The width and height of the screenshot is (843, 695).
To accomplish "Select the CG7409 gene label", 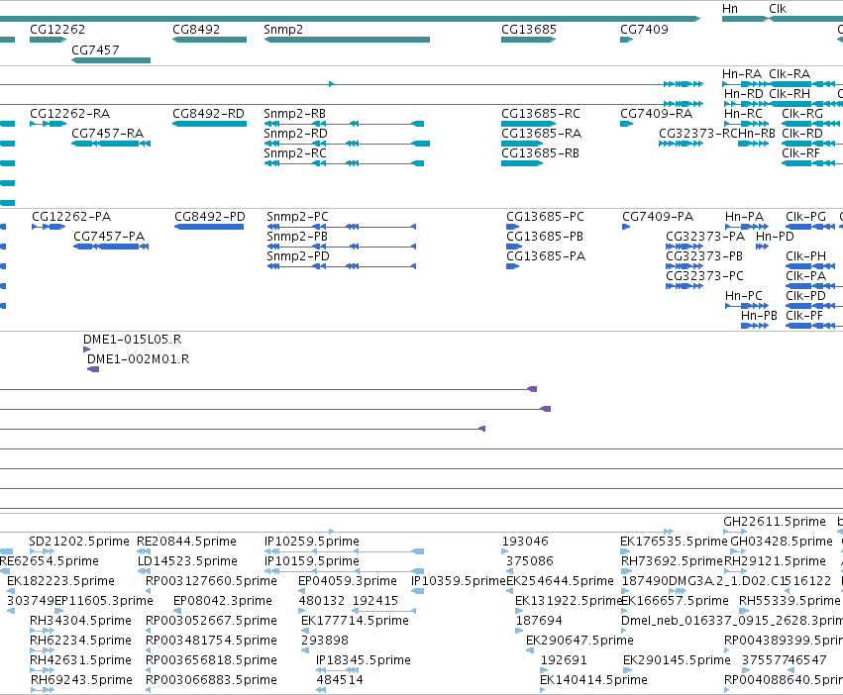I will tap(644, 30).
